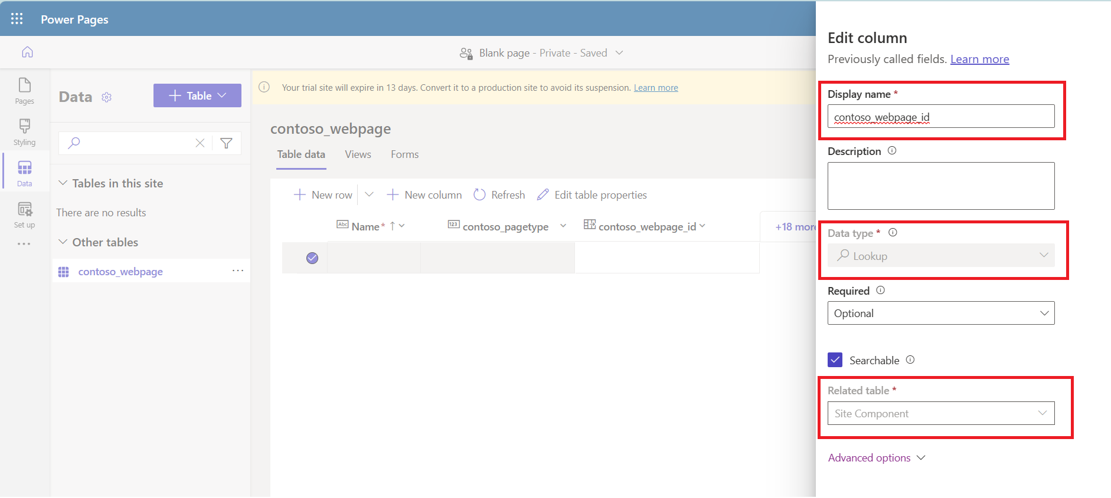The height and width of the screenshot is (498, 1111).
Task: Switch to Forms tab
Action: [x=404, y=154]
